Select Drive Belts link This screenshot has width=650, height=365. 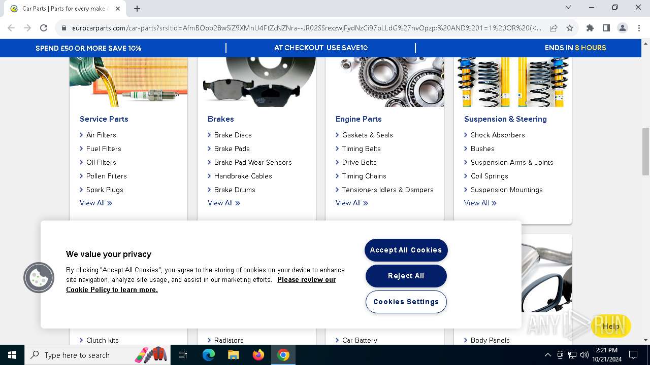359,162
